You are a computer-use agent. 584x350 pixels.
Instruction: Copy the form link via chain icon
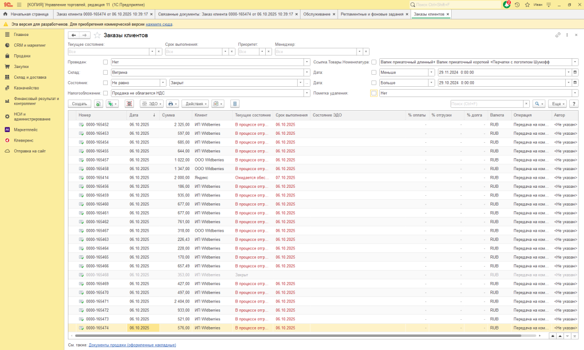558,35
